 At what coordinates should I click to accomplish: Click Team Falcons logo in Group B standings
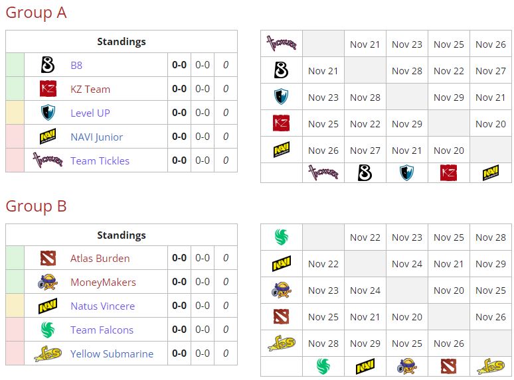tap(48, 330)
